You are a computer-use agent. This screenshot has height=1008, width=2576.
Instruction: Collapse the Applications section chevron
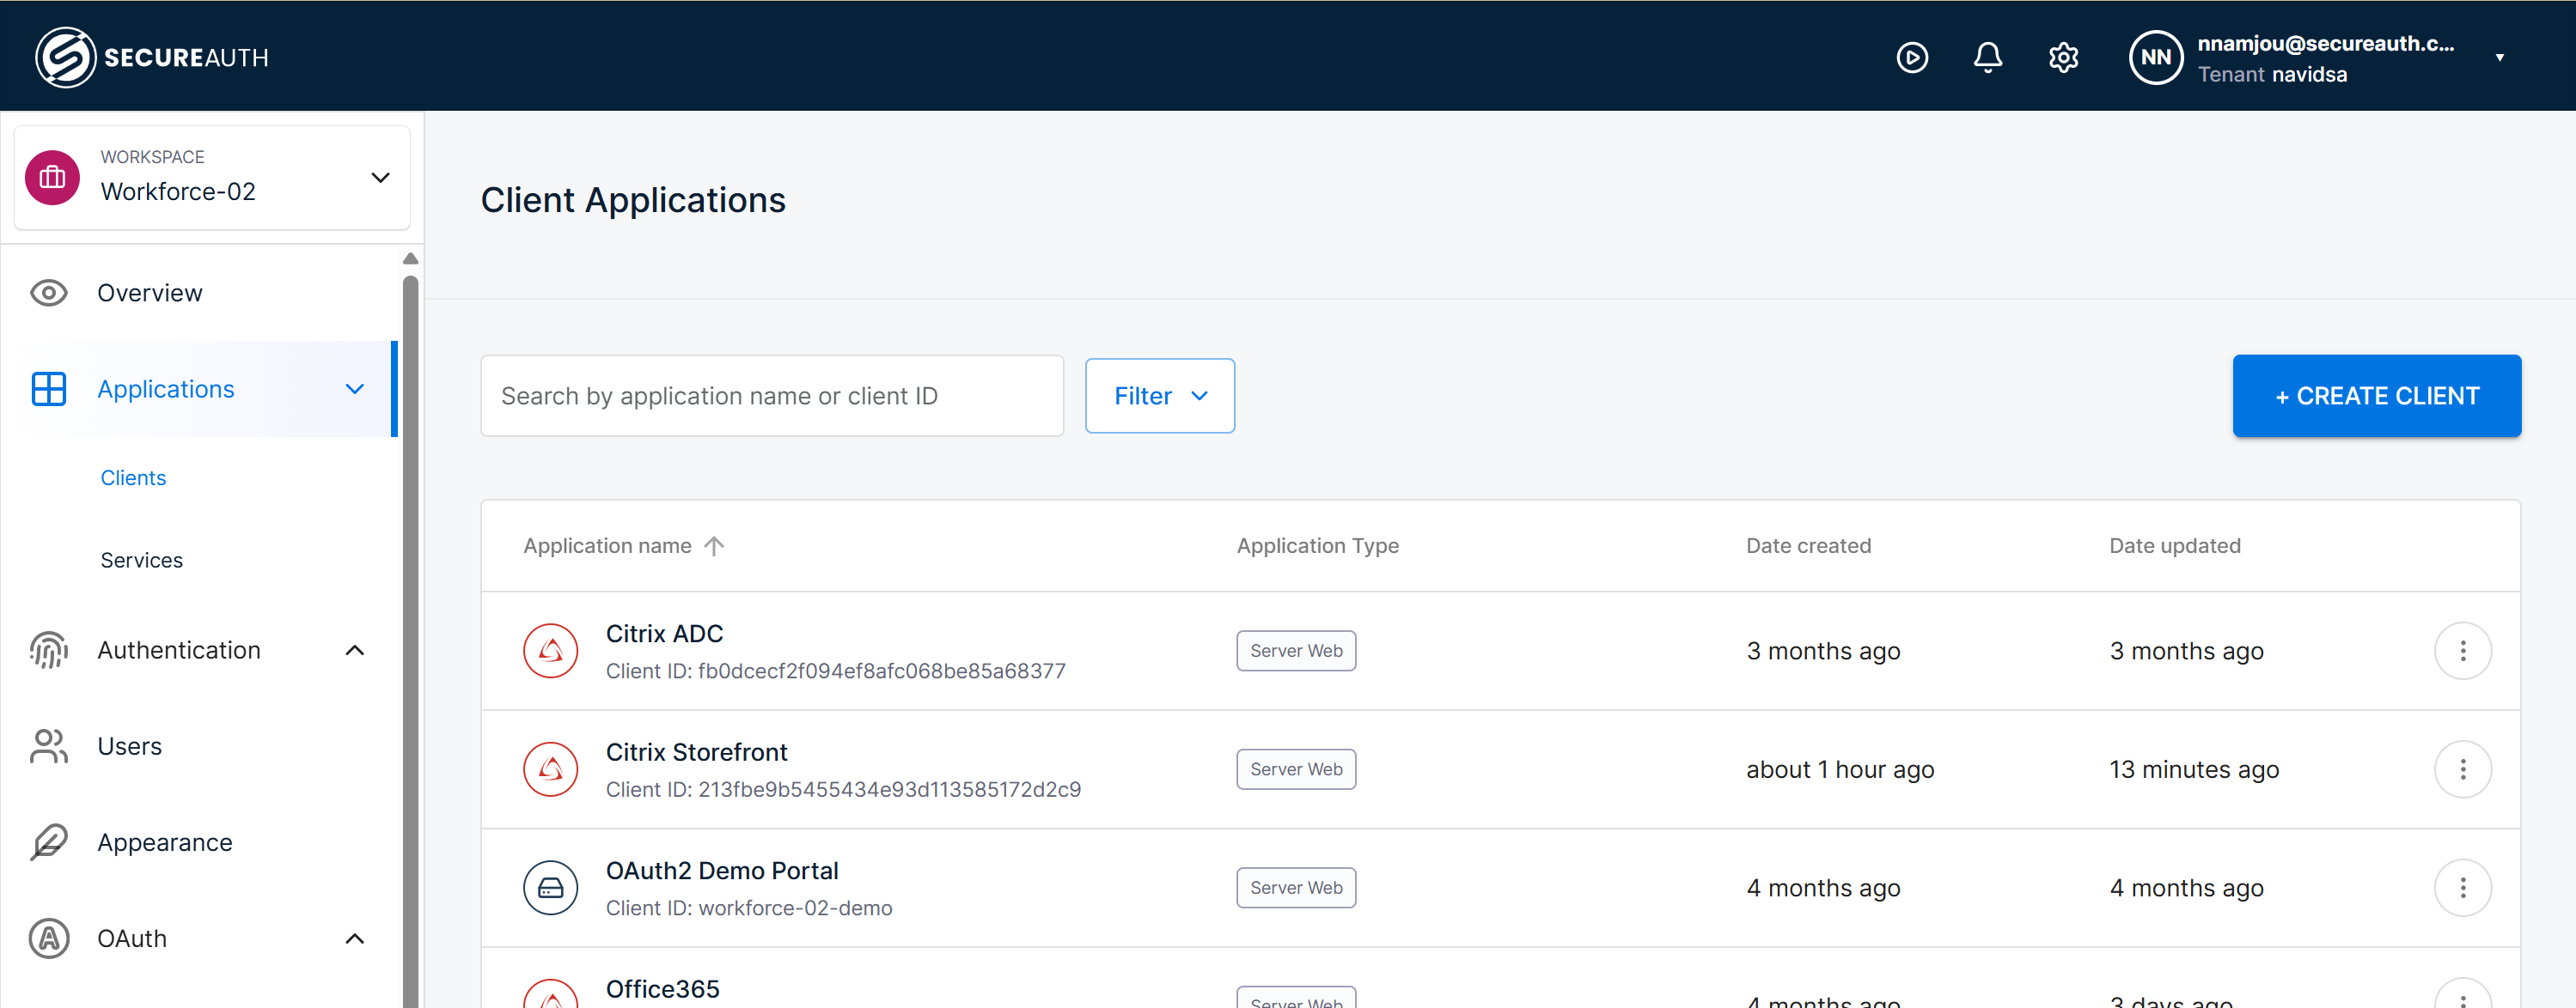pyautogui.click(x=354, y=389)
